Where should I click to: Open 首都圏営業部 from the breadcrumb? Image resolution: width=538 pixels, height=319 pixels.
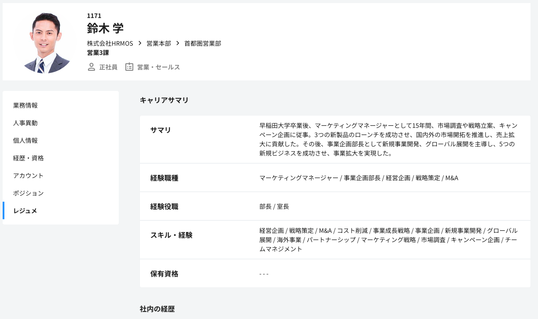(x=202, y=43)
